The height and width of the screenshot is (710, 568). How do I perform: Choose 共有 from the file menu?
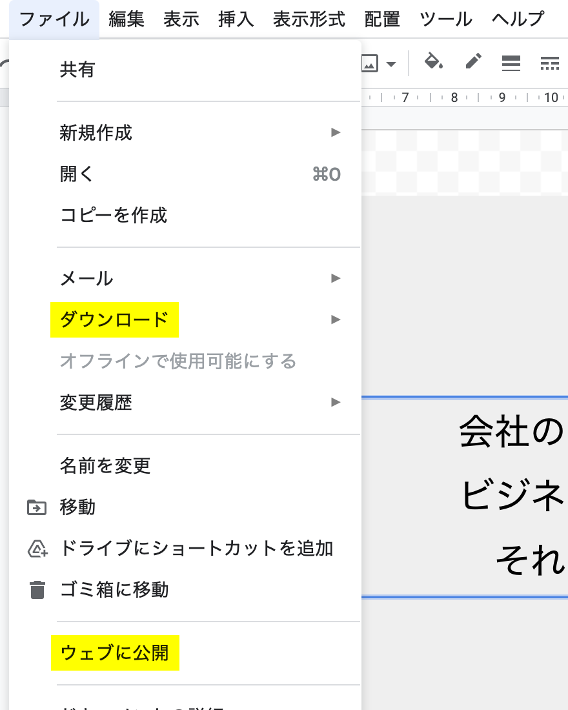tap(77, 70)
